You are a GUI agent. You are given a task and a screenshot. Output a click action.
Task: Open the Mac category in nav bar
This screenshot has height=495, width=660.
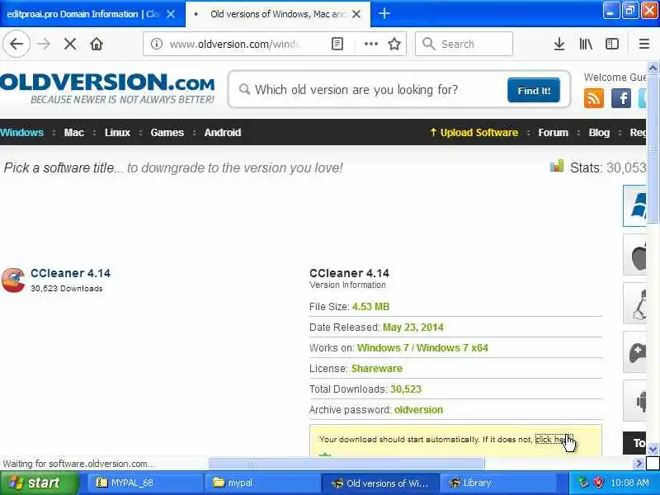click(x=74, y=133)
